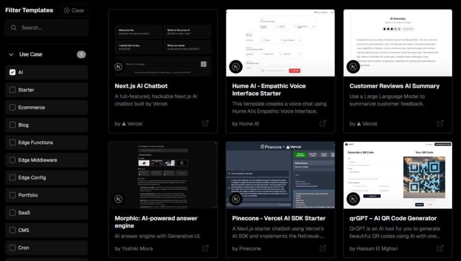461x261 pixels.
Task: Tick the Blog filter checkbox
Action: pyautogui.click(x=12, y=125)
